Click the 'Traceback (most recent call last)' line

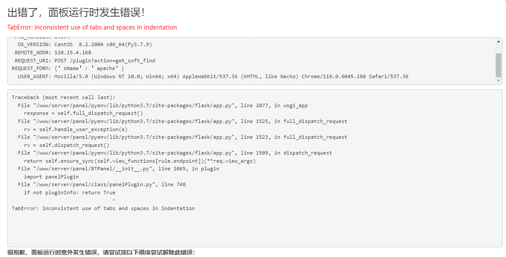point(63,97)
